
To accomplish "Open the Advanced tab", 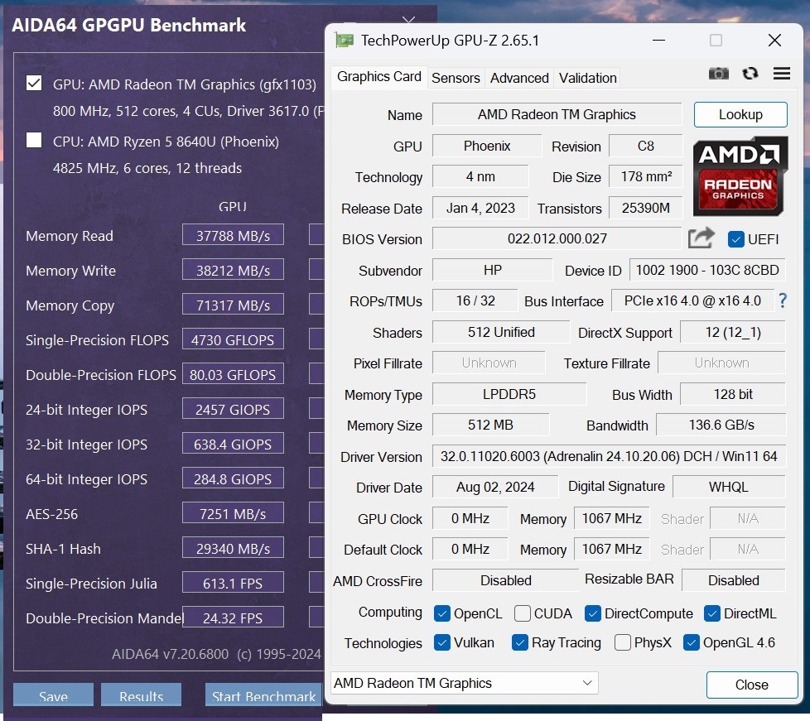I will point(519,78).
